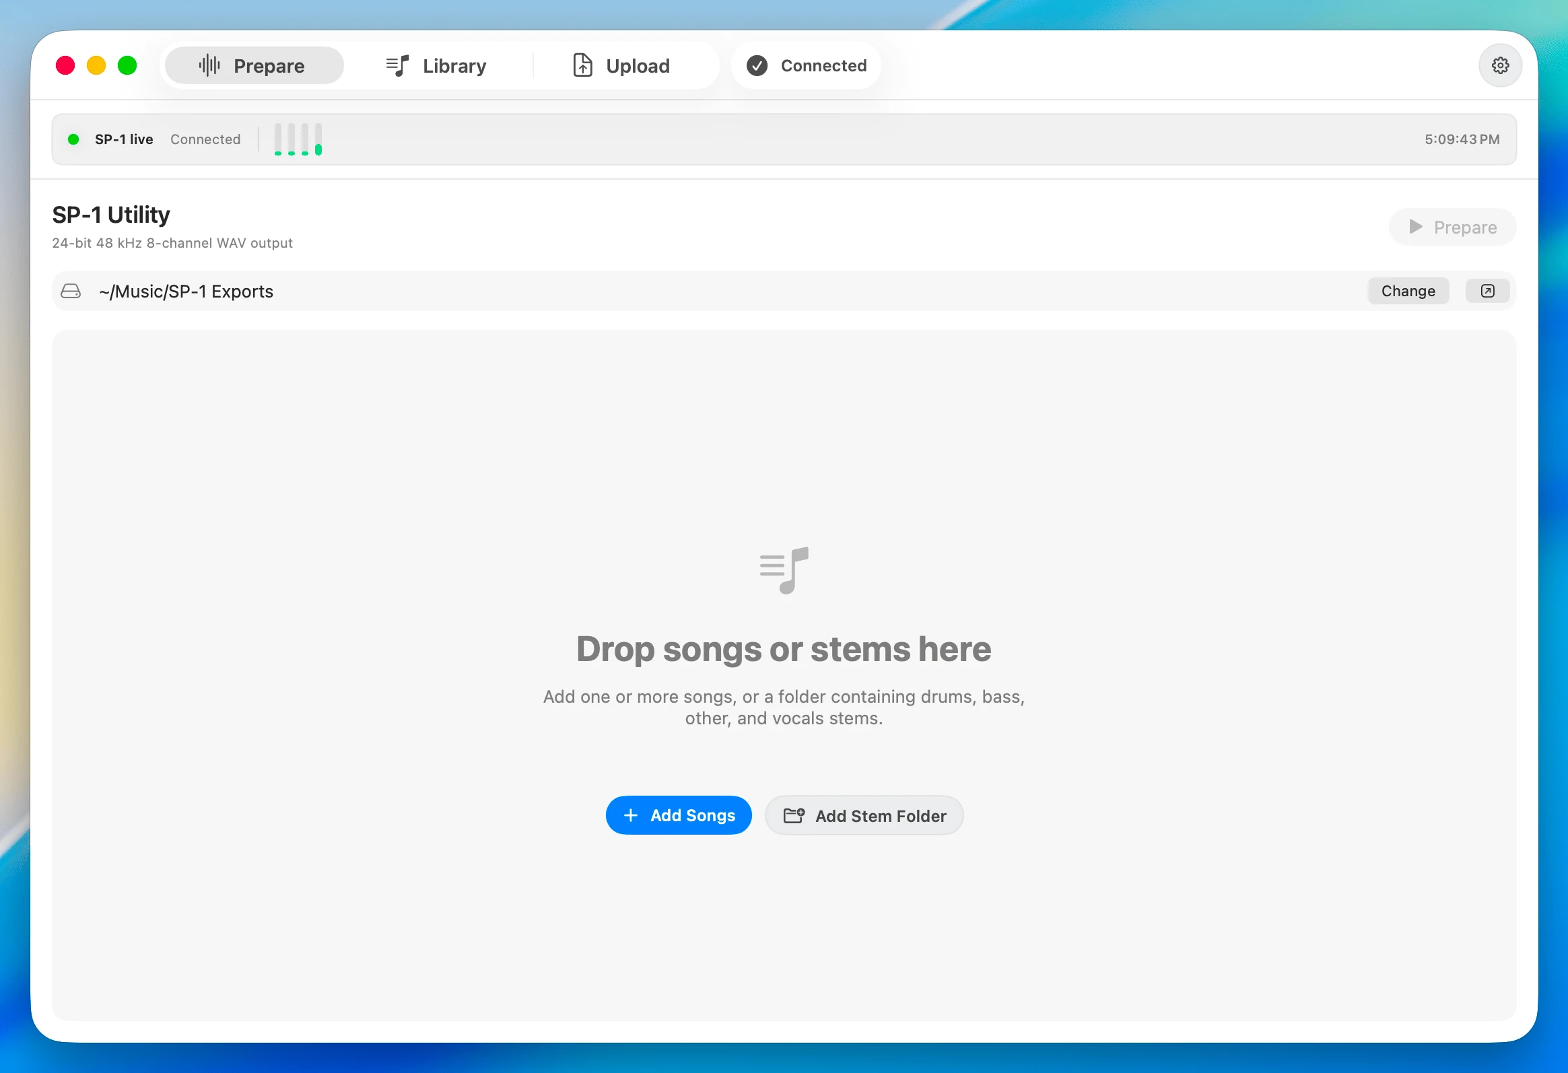Screen dimensions: 1568x1073
Task: Click the SP-1 Utility title
Action: click(111, 215)
